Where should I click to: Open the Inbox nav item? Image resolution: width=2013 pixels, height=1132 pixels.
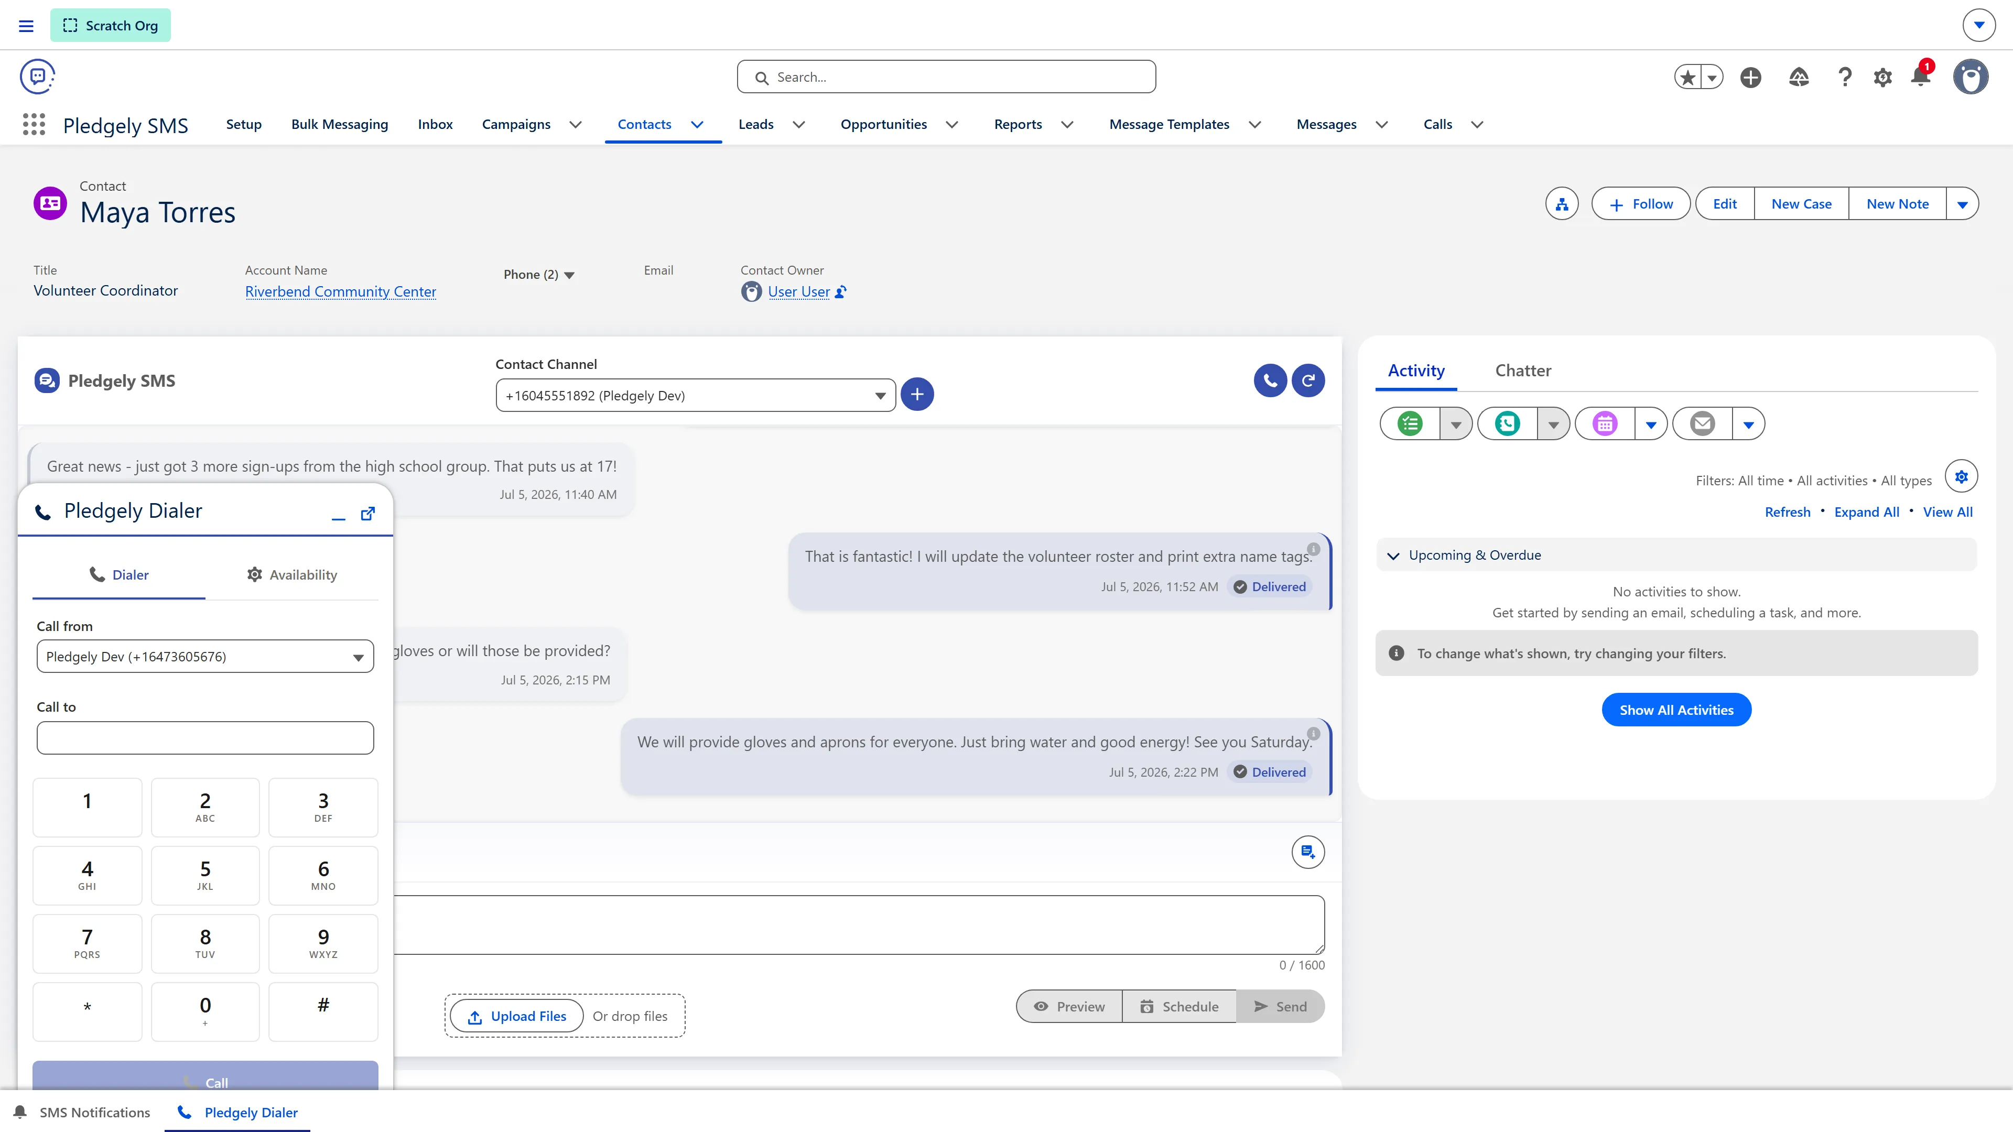pos(435,124)
